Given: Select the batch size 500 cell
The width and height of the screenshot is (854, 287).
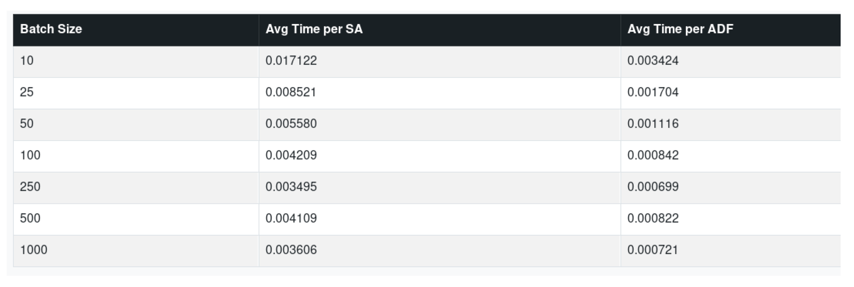Looking at the screenshot, I should 30,218.
